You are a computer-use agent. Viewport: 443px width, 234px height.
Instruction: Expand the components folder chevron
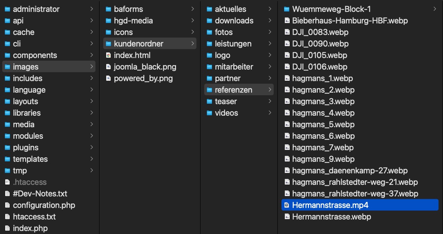[x=91, y=55]
